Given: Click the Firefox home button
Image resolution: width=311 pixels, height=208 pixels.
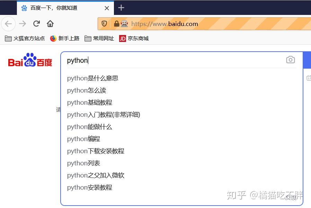Looking at the screenshot, I should (50, 24).
